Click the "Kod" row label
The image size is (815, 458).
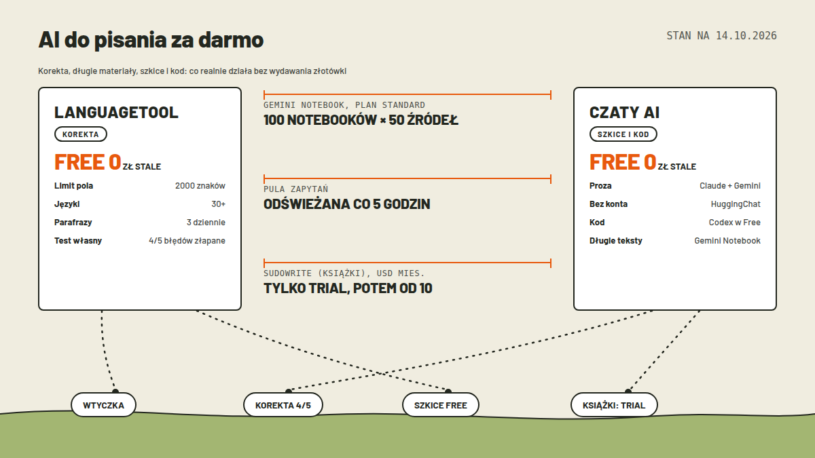click(597, 222)
